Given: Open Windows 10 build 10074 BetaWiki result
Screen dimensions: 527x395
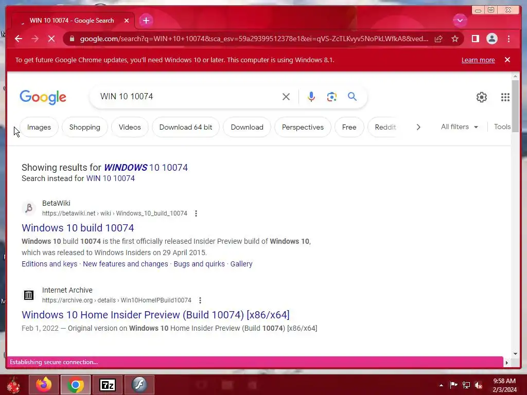Looking at the screenshot, I should (x=78, y=228).
